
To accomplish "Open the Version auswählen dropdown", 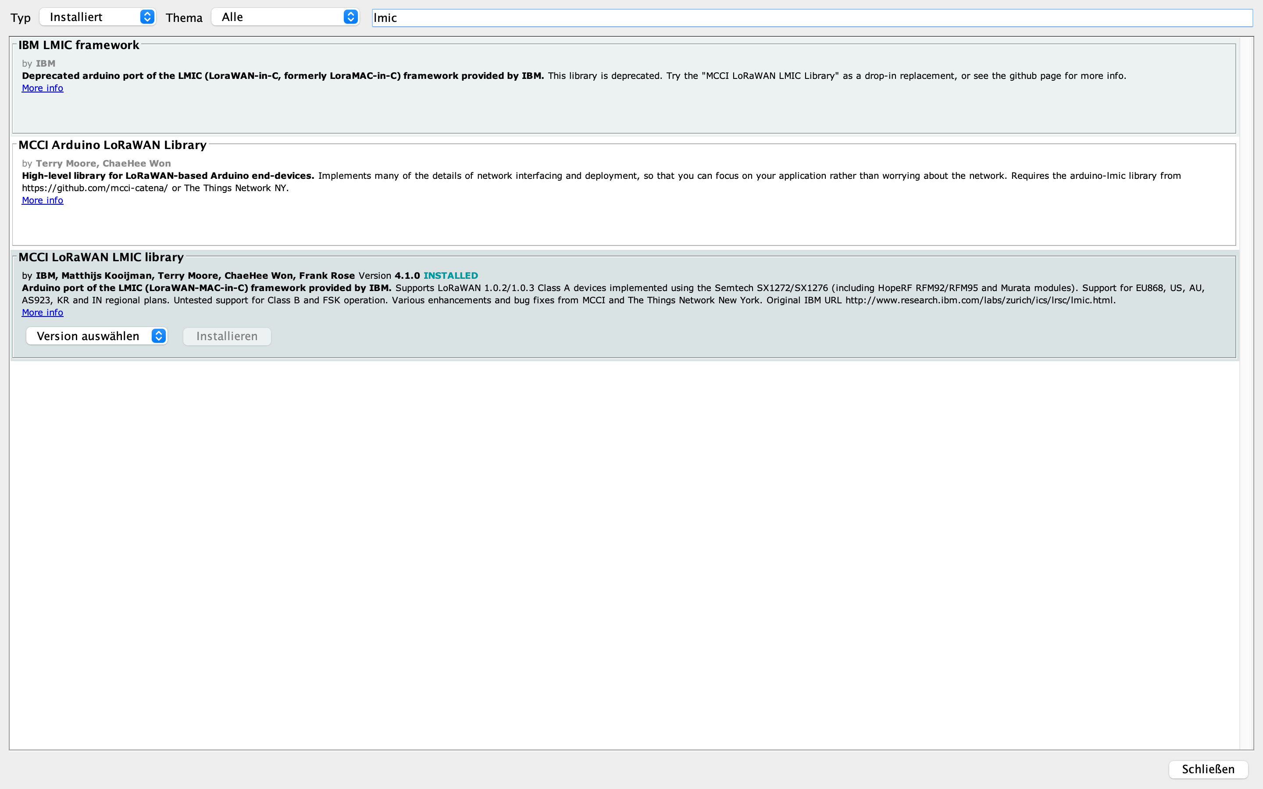I will 96,336.
